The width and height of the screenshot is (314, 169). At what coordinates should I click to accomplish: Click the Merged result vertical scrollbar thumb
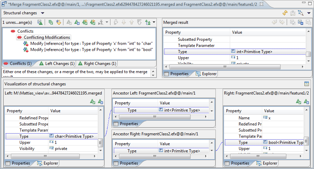coord(309,54)
